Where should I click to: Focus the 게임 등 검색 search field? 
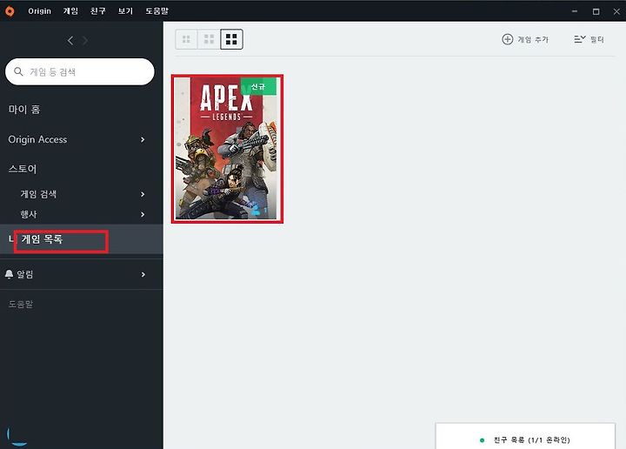[x=80, y=71]
